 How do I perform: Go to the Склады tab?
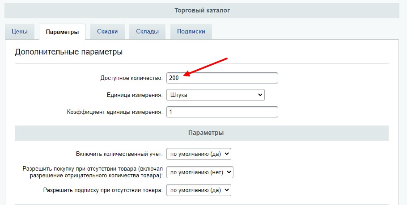147,32
